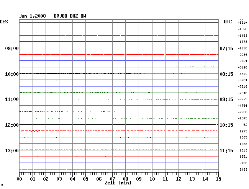The width and height of the screenshot is (249, 189).
Task: Click minute label 13 on the axis
Action: tap(192, 179)
